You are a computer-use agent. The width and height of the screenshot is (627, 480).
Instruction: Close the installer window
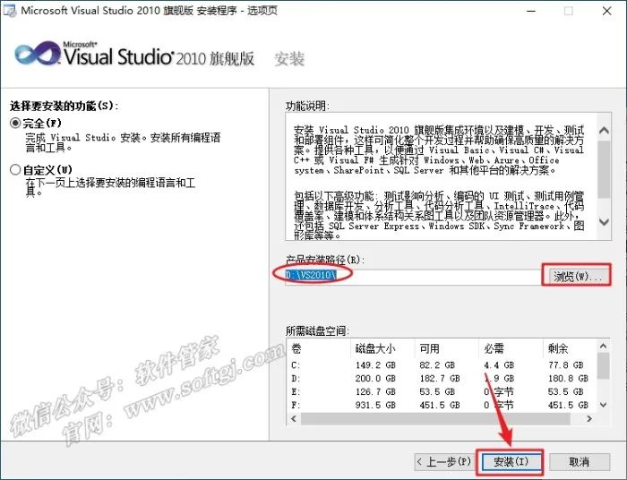[606, 11]
